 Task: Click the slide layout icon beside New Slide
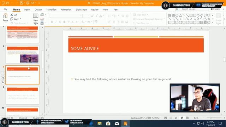pos(42,15)
